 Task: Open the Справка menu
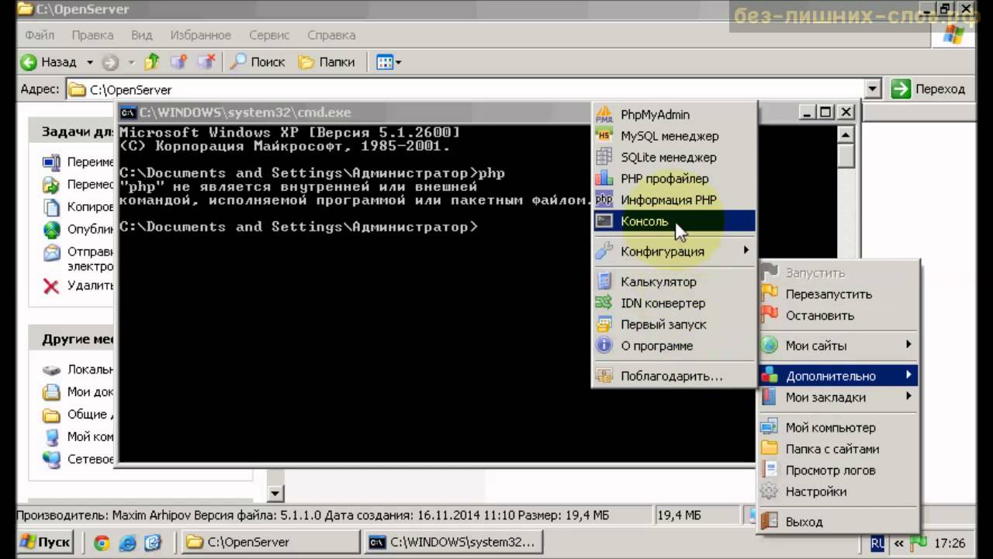click(331, 35)
